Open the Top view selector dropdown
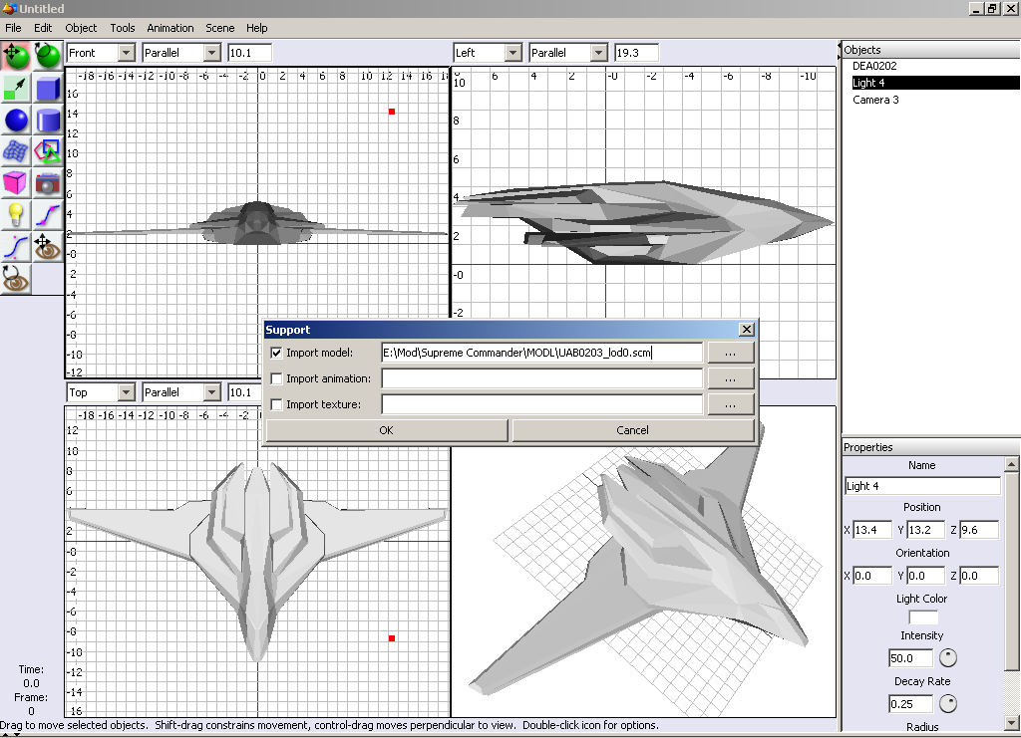Viewport: 1021px width, 738px height. click(x=127, y=392)
